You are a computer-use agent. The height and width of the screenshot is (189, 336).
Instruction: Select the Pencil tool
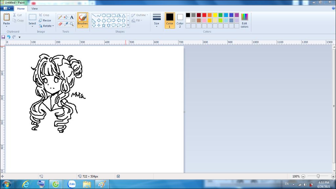coord(60,17)
